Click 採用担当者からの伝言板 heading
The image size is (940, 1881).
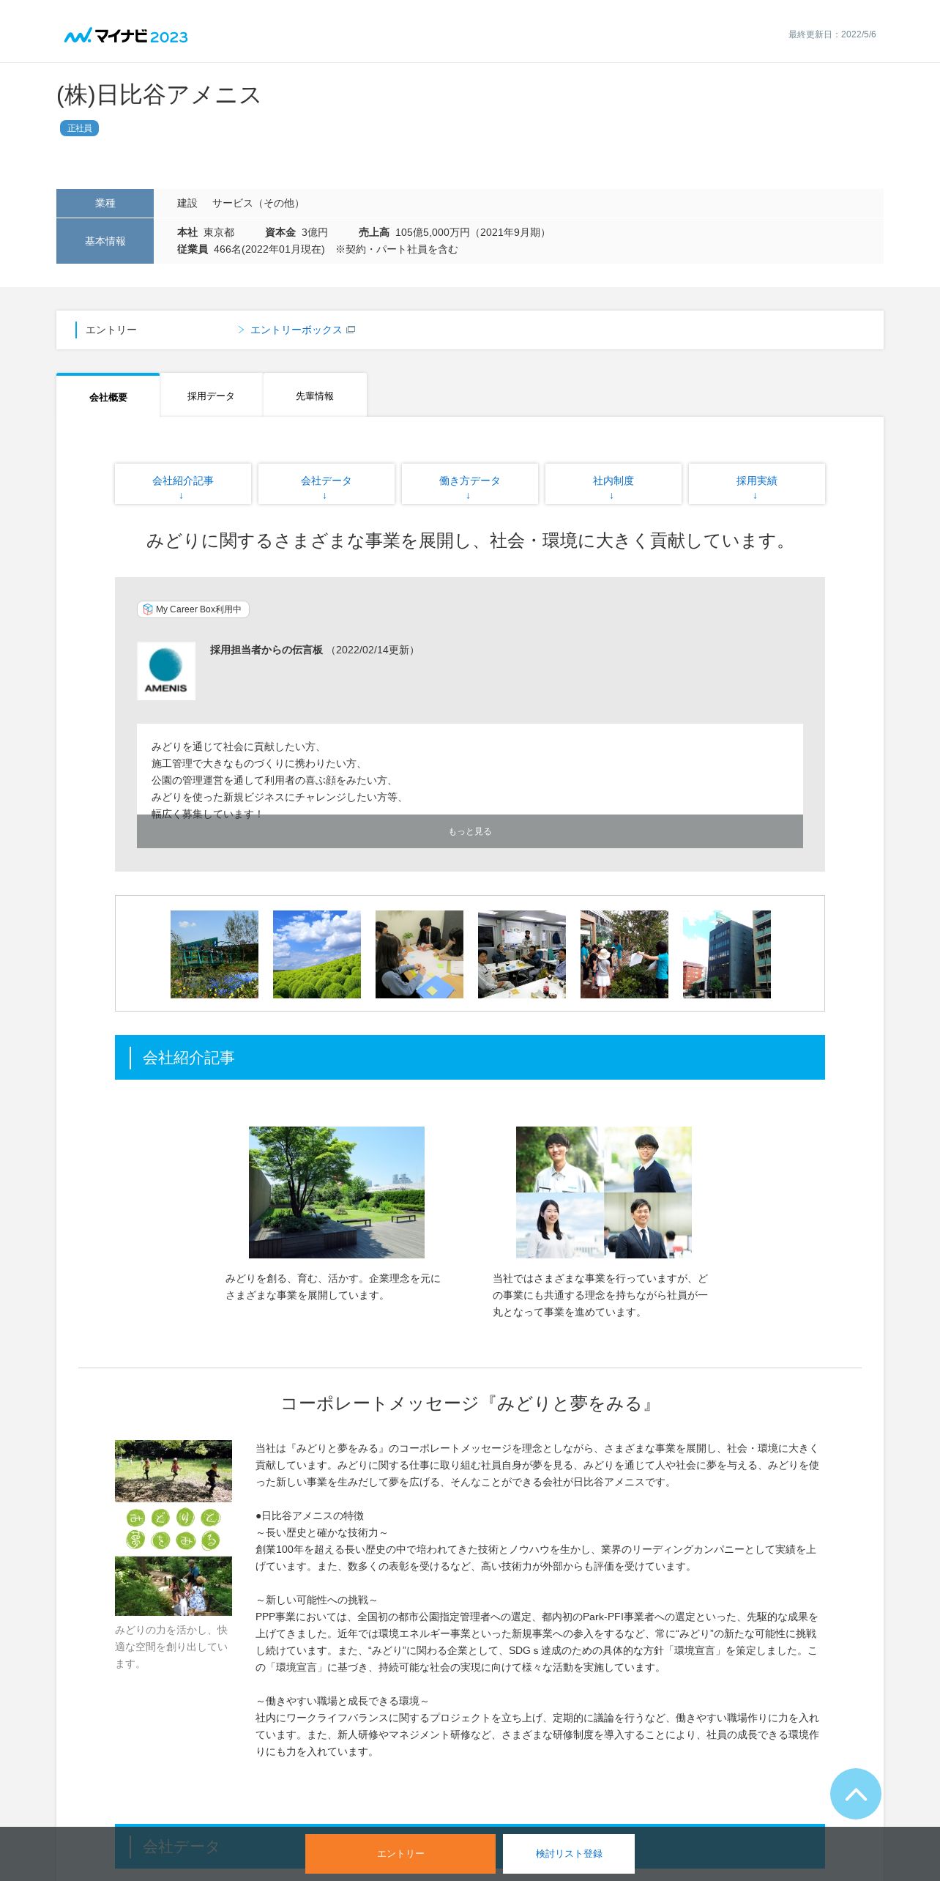click(266, 650)
